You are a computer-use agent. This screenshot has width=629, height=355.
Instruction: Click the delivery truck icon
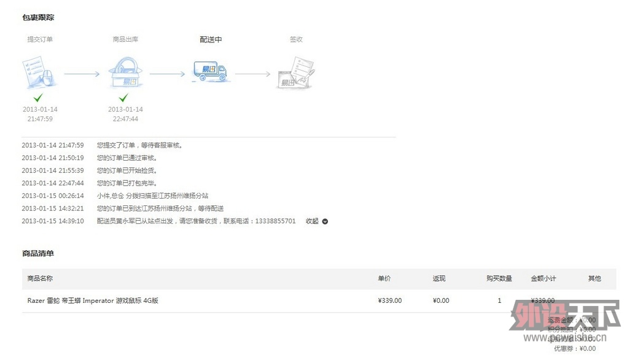point(211,72)
